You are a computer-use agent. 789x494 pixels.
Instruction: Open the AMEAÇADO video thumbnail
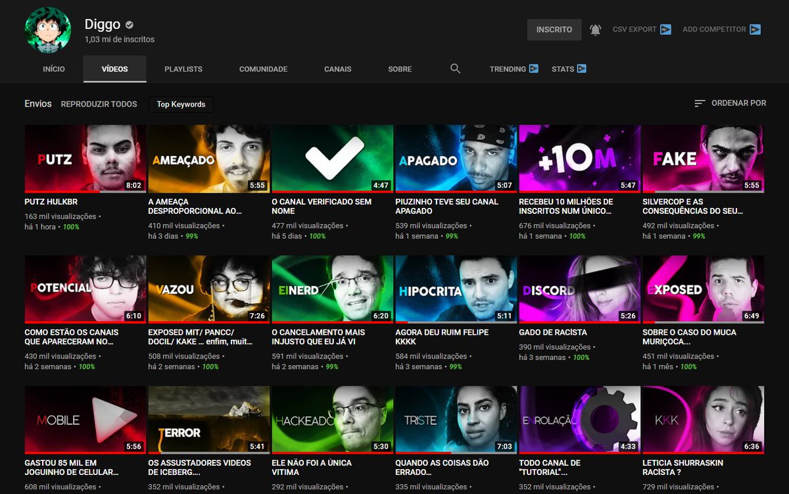point(209,159)
